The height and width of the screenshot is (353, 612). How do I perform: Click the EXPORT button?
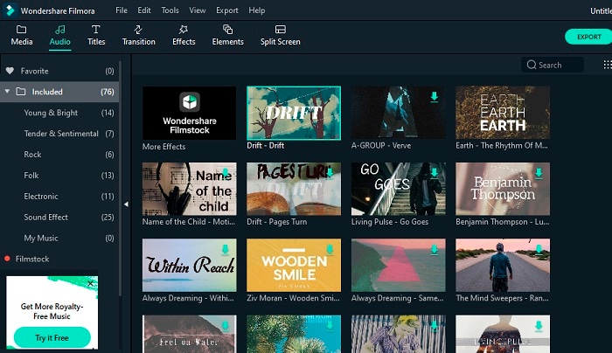[x=588, y=37]
